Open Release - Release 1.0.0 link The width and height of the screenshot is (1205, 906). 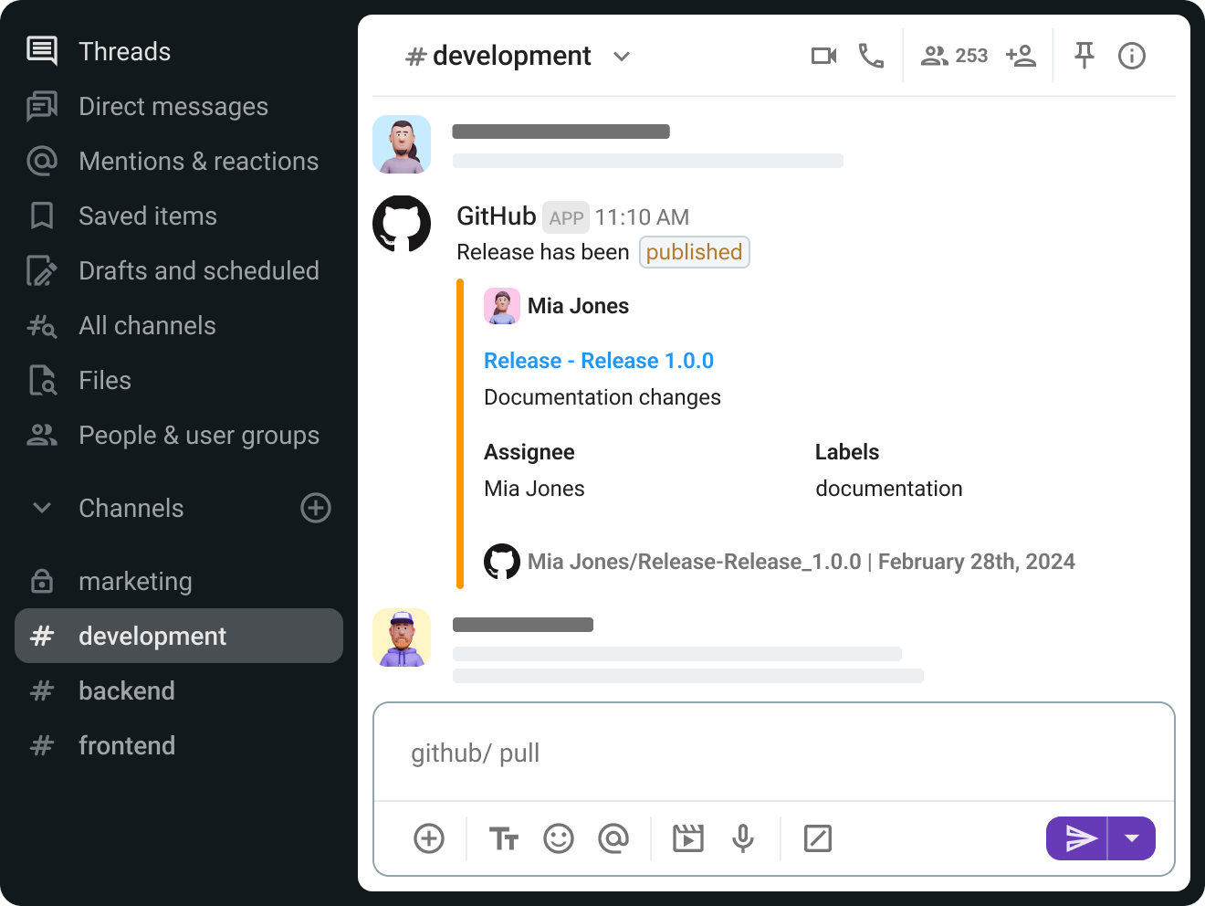(599, 361)
